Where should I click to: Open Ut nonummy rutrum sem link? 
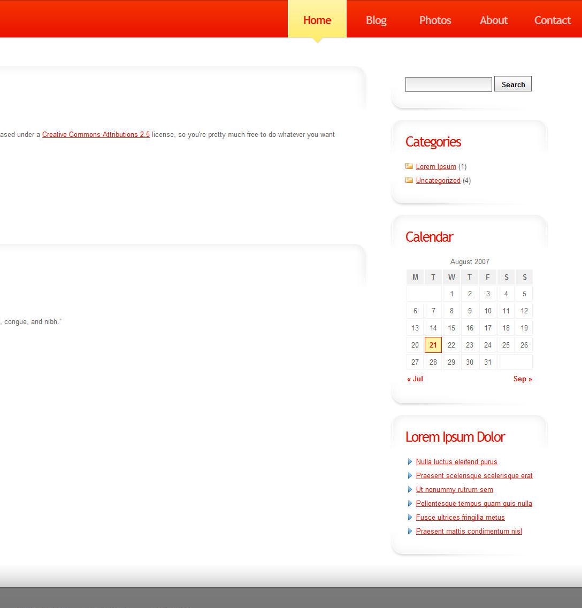click(454, 490)
